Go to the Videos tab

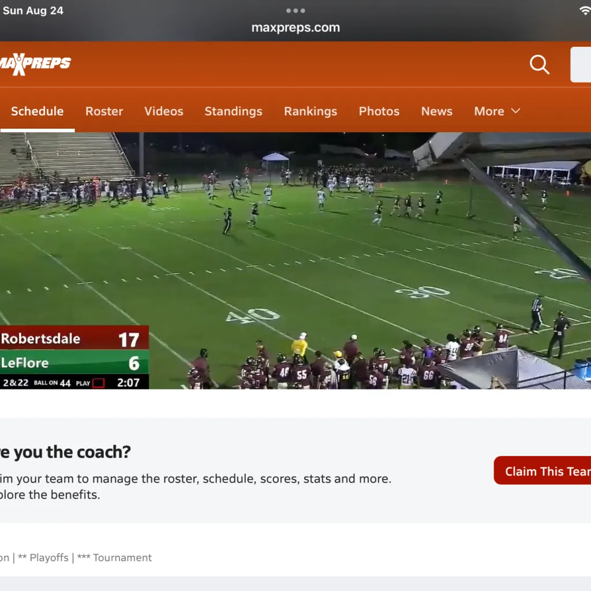(164, 111)
